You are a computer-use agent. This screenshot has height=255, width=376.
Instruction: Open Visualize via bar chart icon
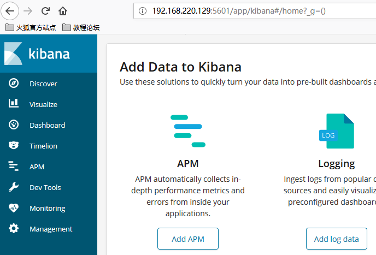14,104
